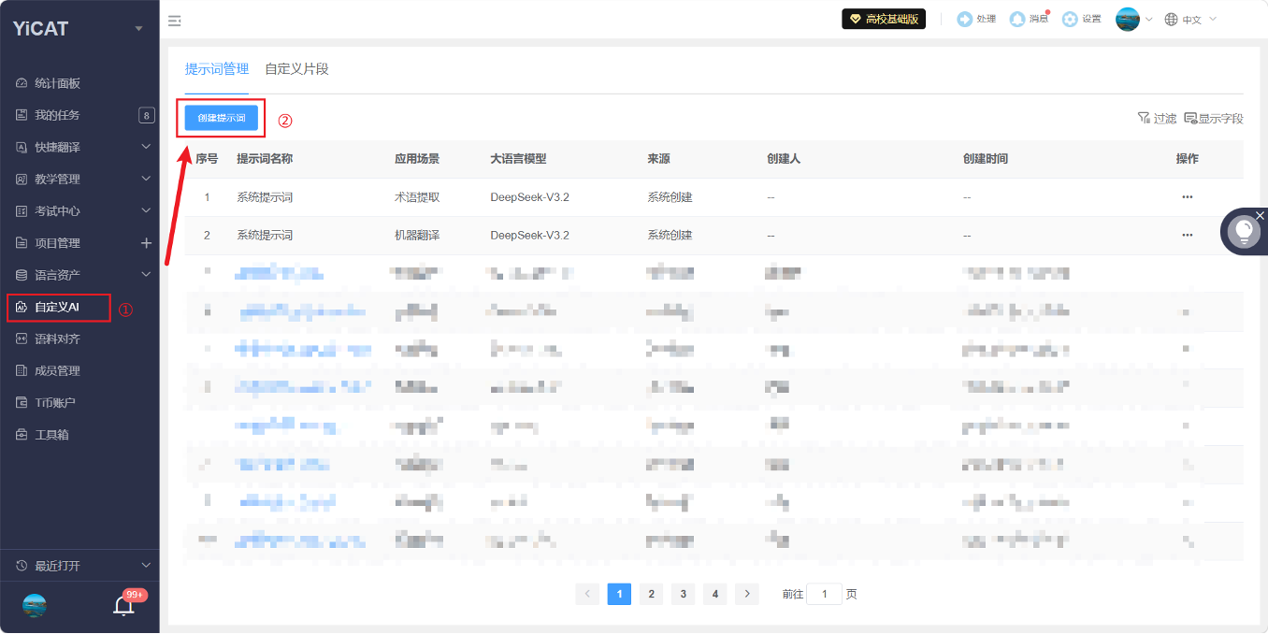Click the 教学管理 sidebar icon

(x=22, y=179)
